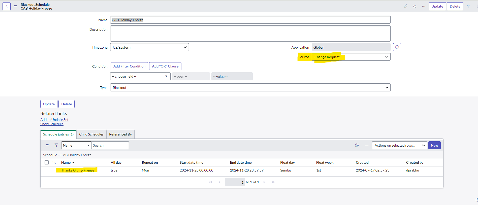Open the form context menu hamburger icon
The height and width of the screenshot is (205, 478).
pyautogui.click(x=16, y=6)
